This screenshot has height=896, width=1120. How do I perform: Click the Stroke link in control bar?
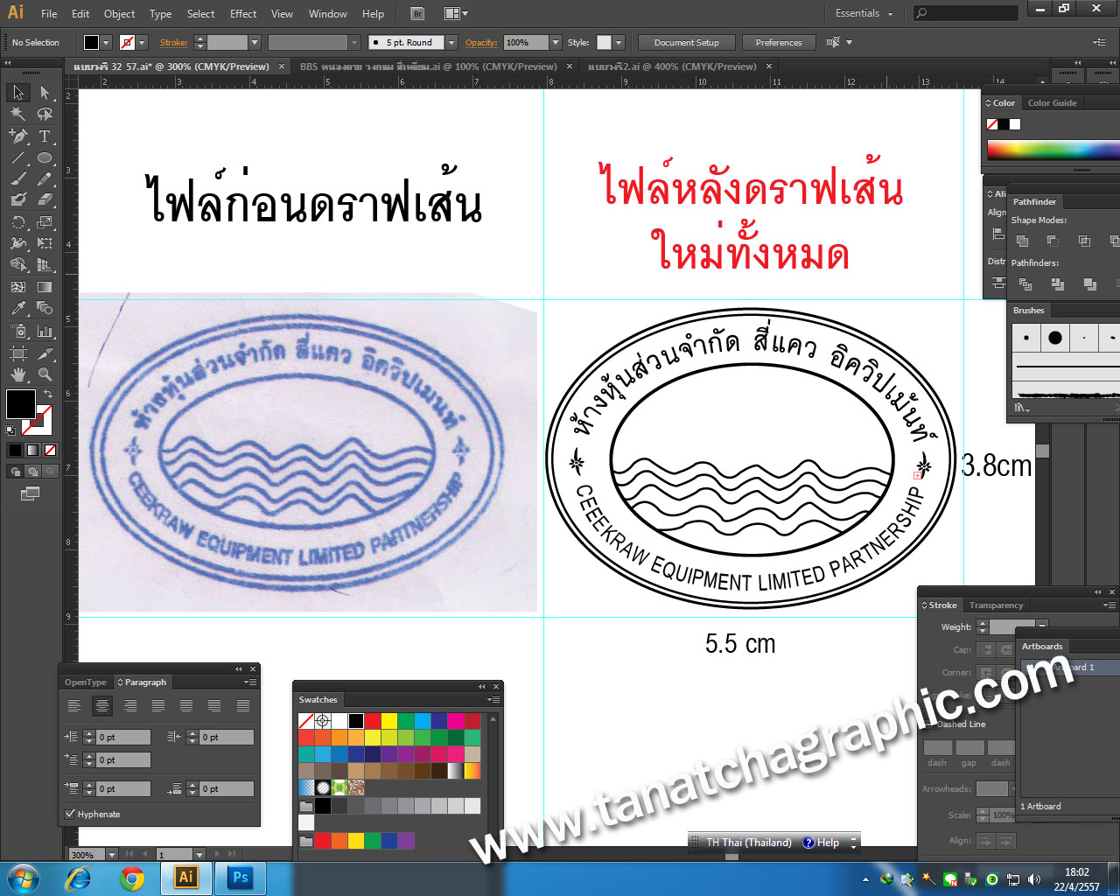click(174, 42)
